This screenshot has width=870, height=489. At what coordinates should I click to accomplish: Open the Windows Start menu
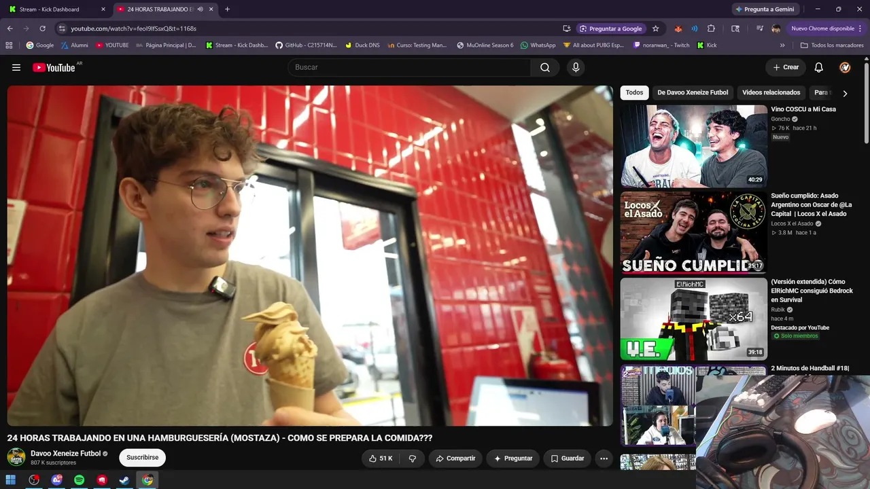pos(11,480)
